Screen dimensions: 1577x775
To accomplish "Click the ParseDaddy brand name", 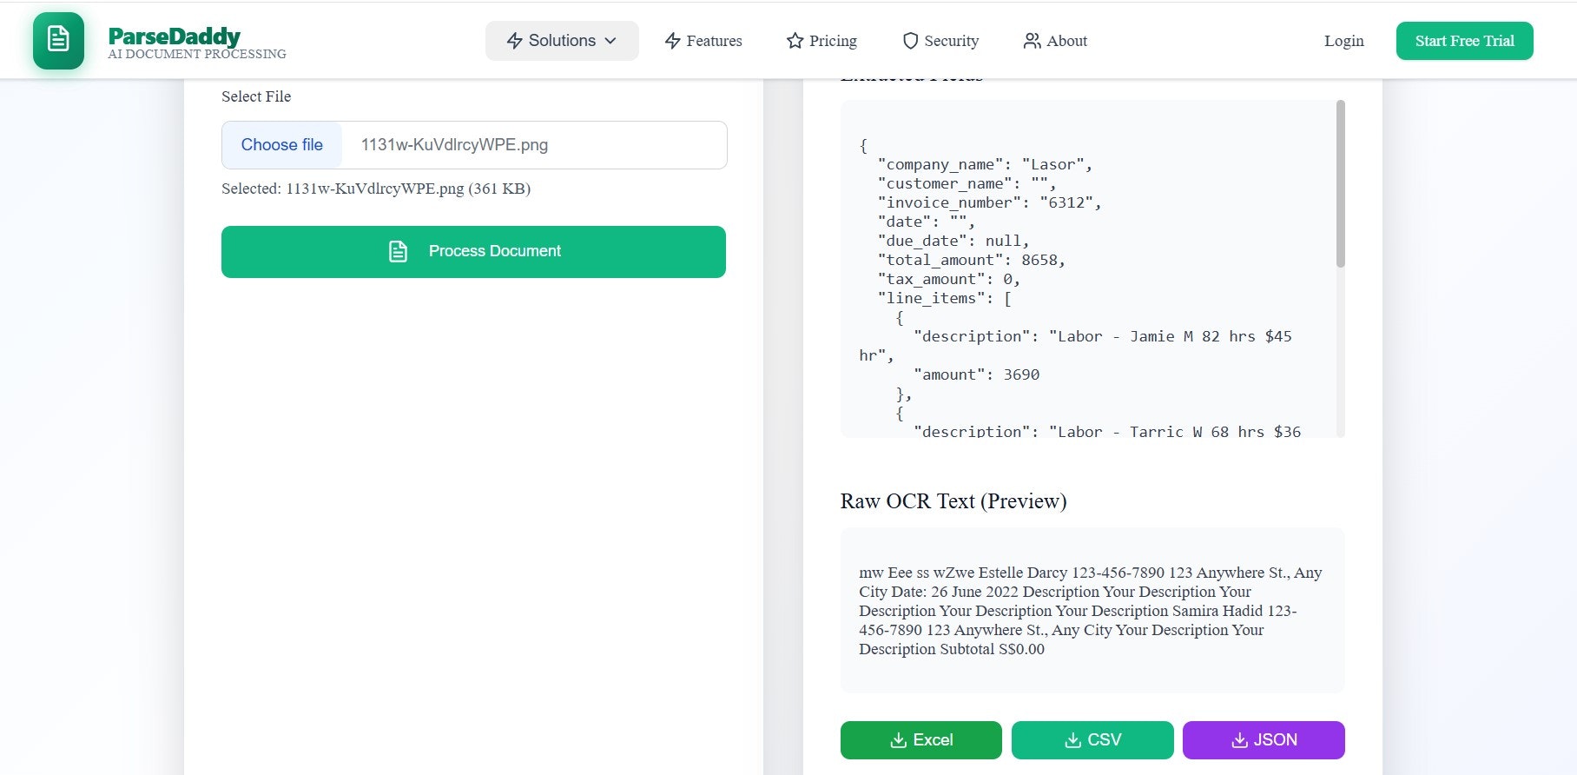I will pyautogui.click(x=174, y=36).
